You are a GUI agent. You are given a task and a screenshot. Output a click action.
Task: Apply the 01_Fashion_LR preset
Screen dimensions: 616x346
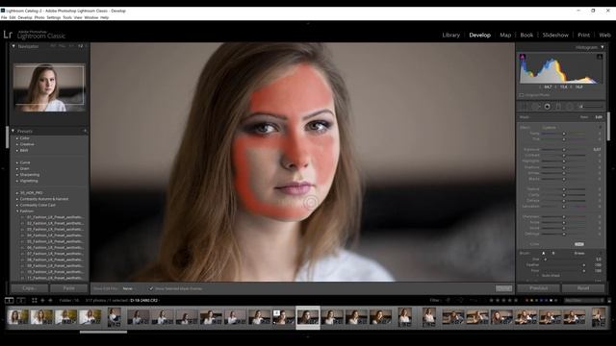(55, 217)
